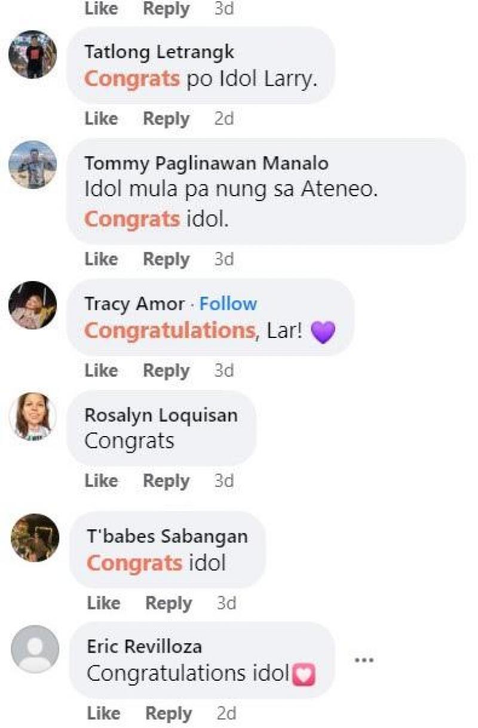Image resolution: width=478 pixels, height=728 pixels.
Task: Like Tatlong Letrangk's comment
Action: (101, 119)
